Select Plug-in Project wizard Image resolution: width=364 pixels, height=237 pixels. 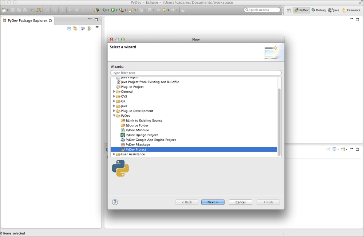point(130,87)
